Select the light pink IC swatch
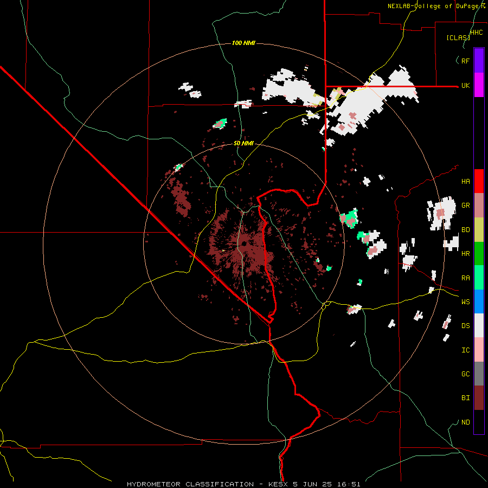Screen dimensions: 488x488 (x=479, y=350)
